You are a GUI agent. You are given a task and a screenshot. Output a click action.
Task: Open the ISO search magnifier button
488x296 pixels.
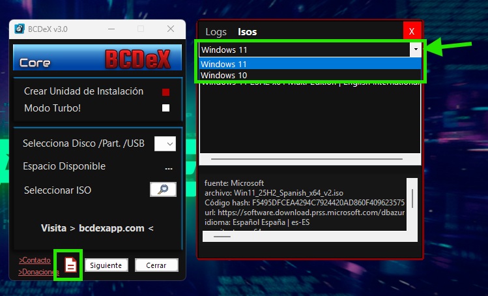coord(163,190)
